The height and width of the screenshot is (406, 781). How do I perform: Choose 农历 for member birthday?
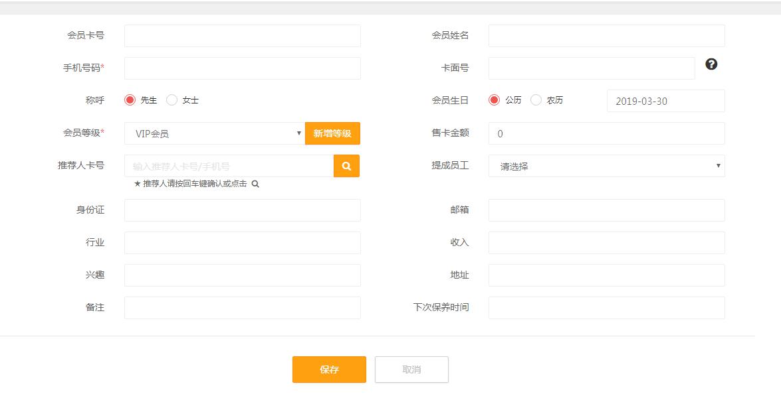[536, 100]
